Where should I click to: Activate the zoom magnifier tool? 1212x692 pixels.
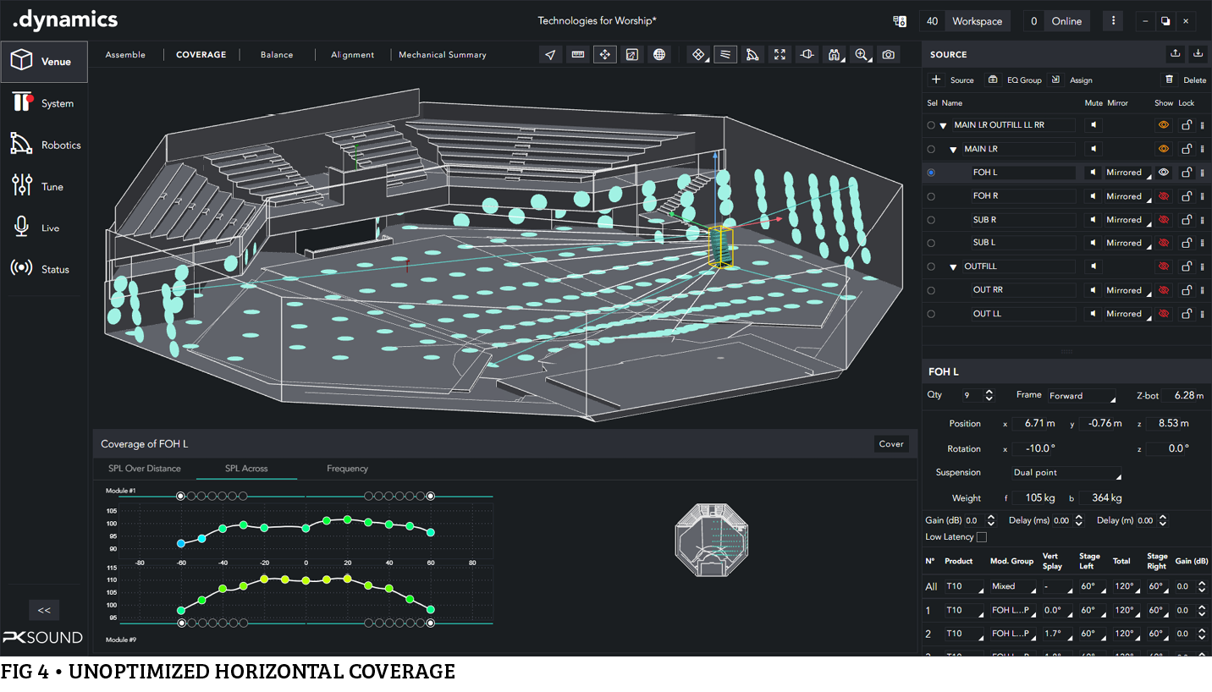point(862,55)
